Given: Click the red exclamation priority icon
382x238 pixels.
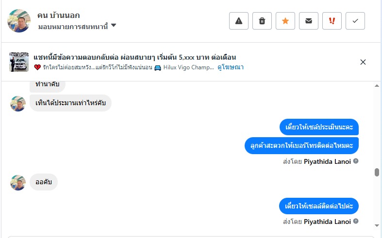Looking at the screenshot, I should click(332, 21).
